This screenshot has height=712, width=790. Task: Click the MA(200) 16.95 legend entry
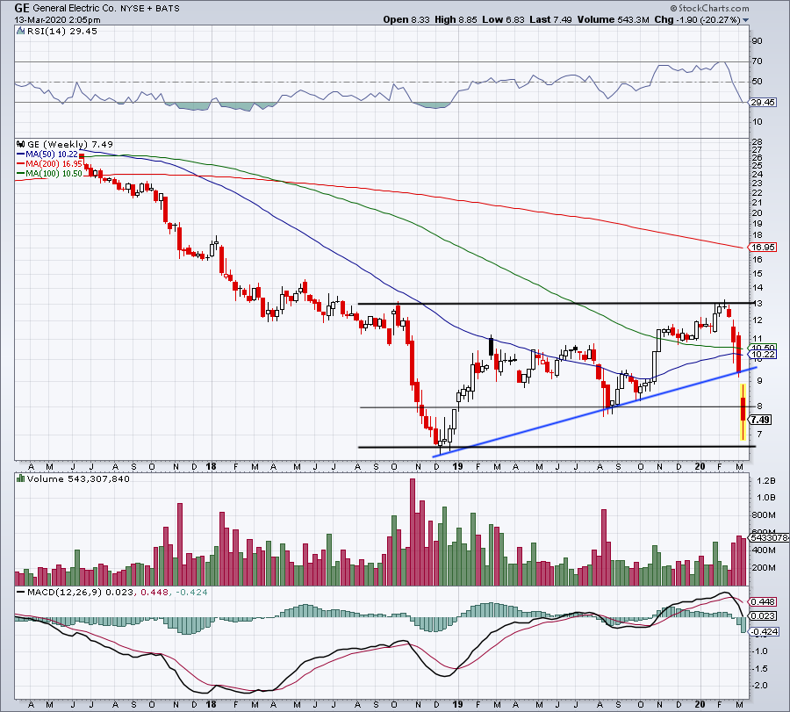tap(49, 164)
